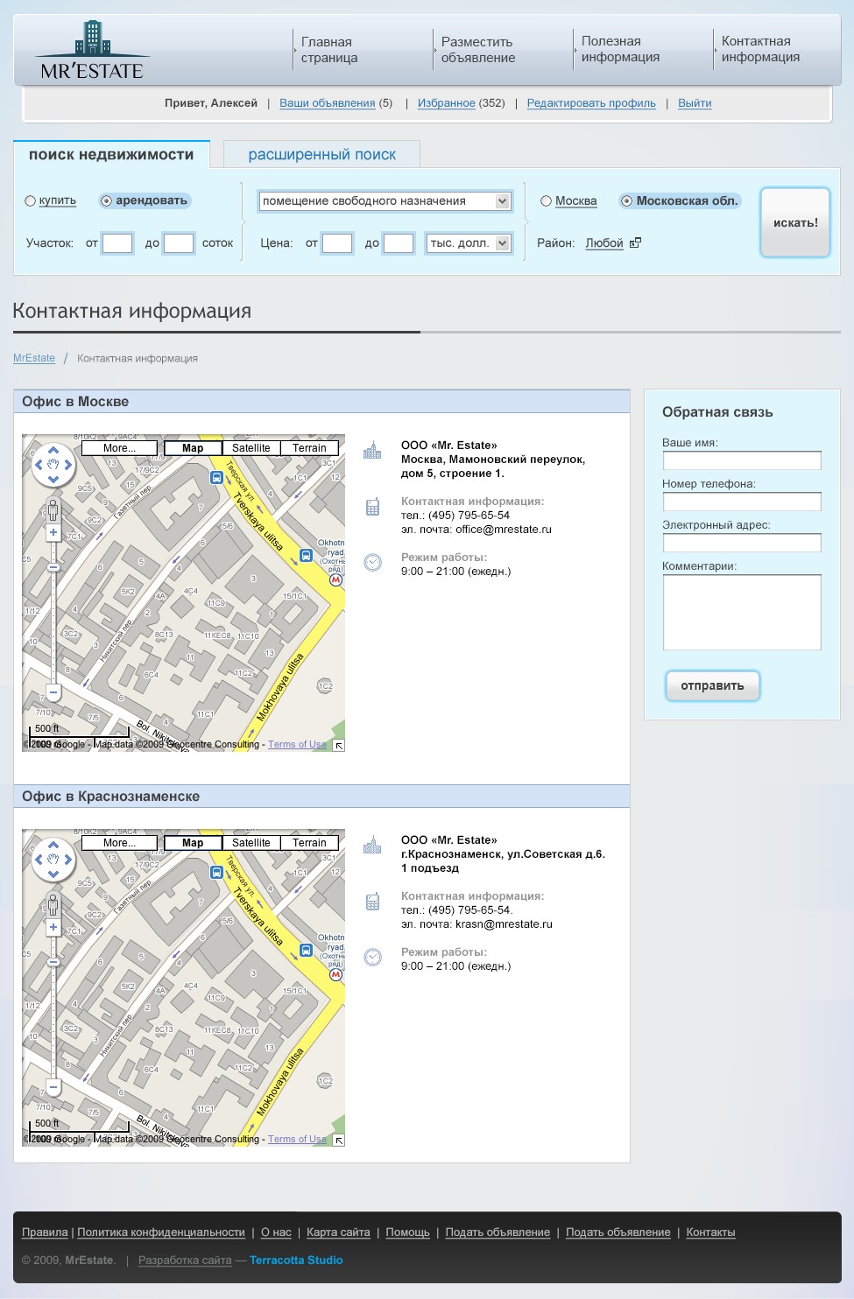The width and height of the screenshot is (854, 1299).
Task: Click zoom slider handle on Moscow map
Action: [x=53, y=568]
